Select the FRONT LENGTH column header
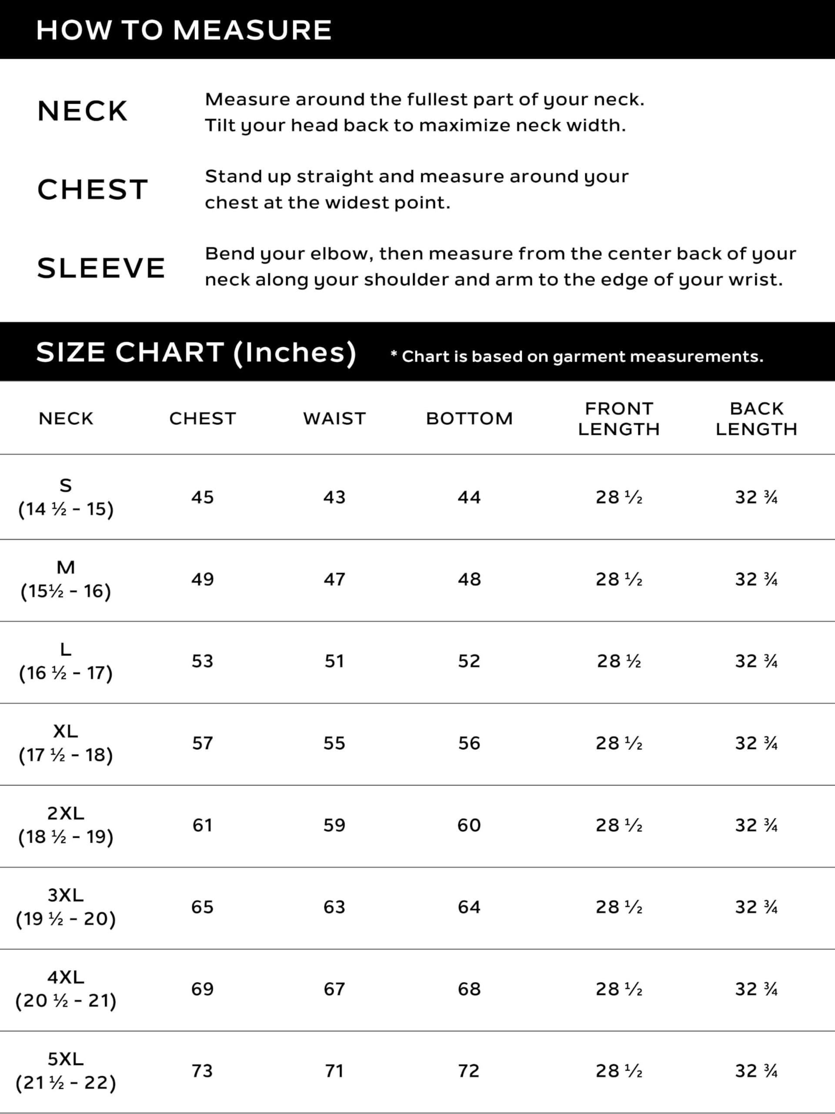The width and height of the screenshot is (835, 1114). [x=618, y=419]
